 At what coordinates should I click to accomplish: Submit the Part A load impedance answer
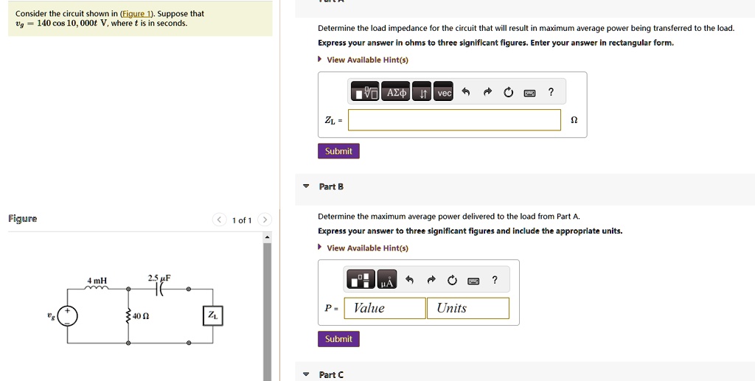(x=338, y=151)
